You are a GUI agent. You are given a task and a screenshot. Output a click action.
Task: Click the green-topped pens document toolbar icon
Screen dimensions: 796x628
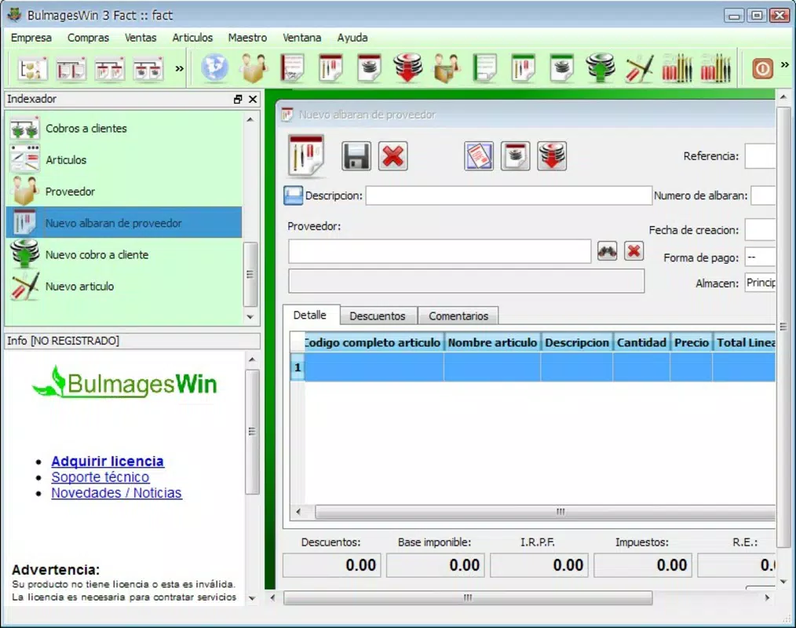click(524, 68)
